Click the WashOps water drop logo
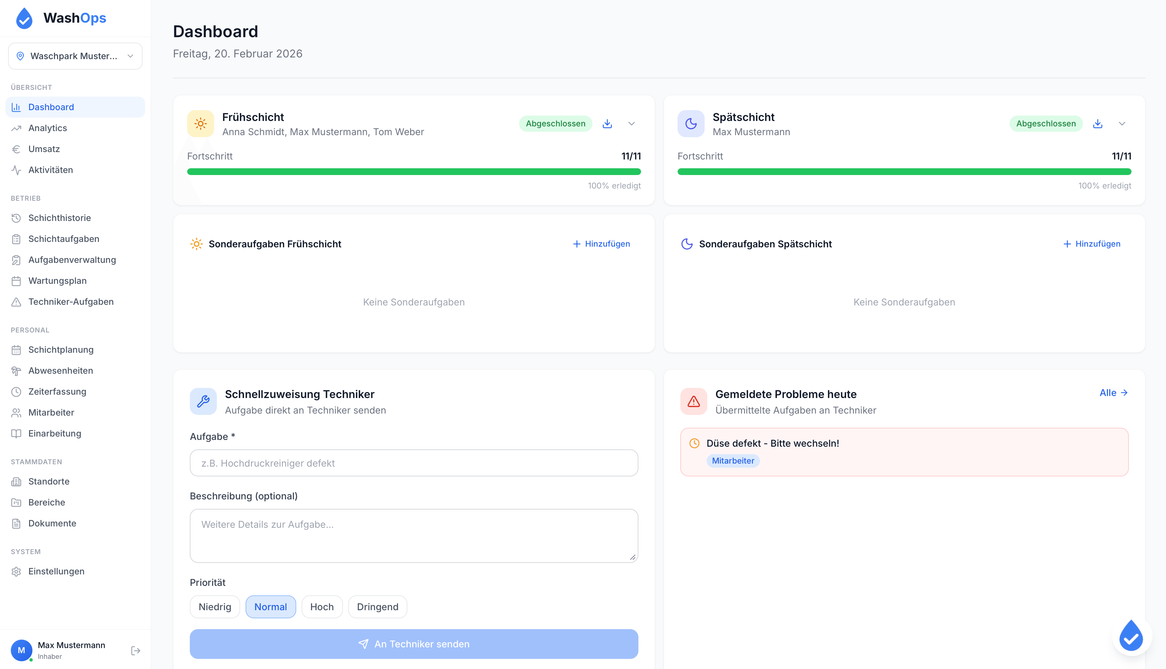The image size is (1166, 669). point(24,18)
